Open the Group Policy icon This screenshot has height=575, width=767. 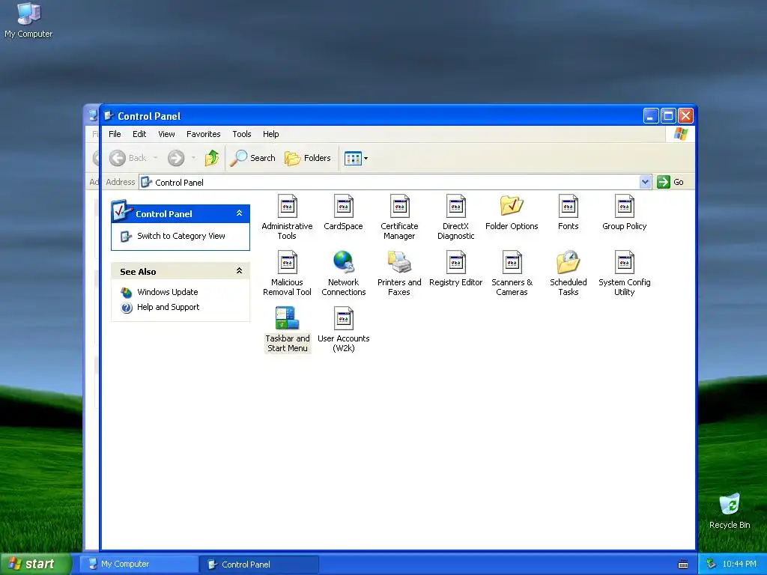click(x=624, y=213)
